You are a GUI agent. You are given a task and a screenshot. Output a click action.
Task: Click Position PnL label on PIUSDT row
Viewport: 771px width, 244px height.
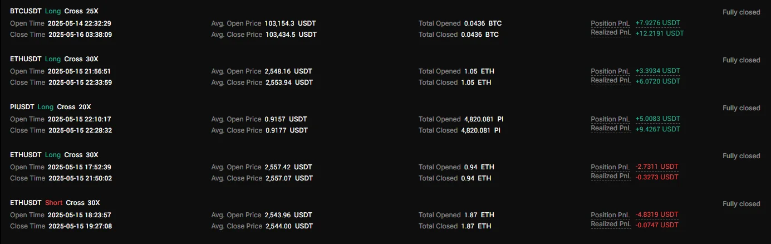tap(610, 119)
